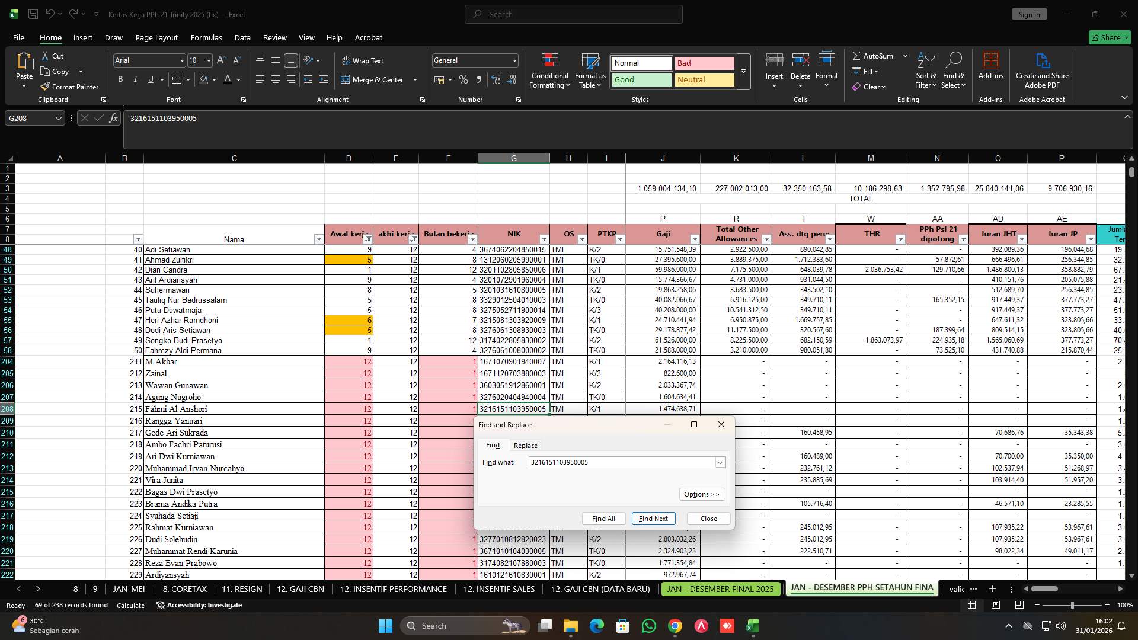Select Merge & Center
The height and width of the screenshot is (640, 1138).
tap(375, 79)
